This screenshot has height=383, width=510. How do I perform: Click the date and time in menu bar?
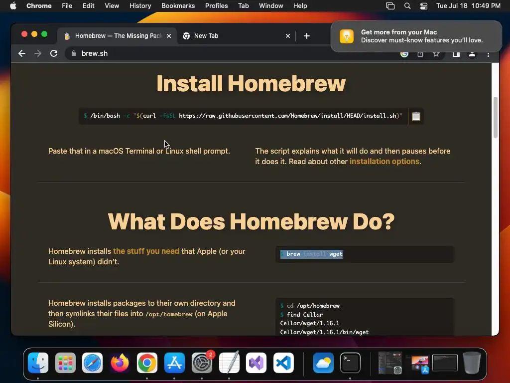468,6
